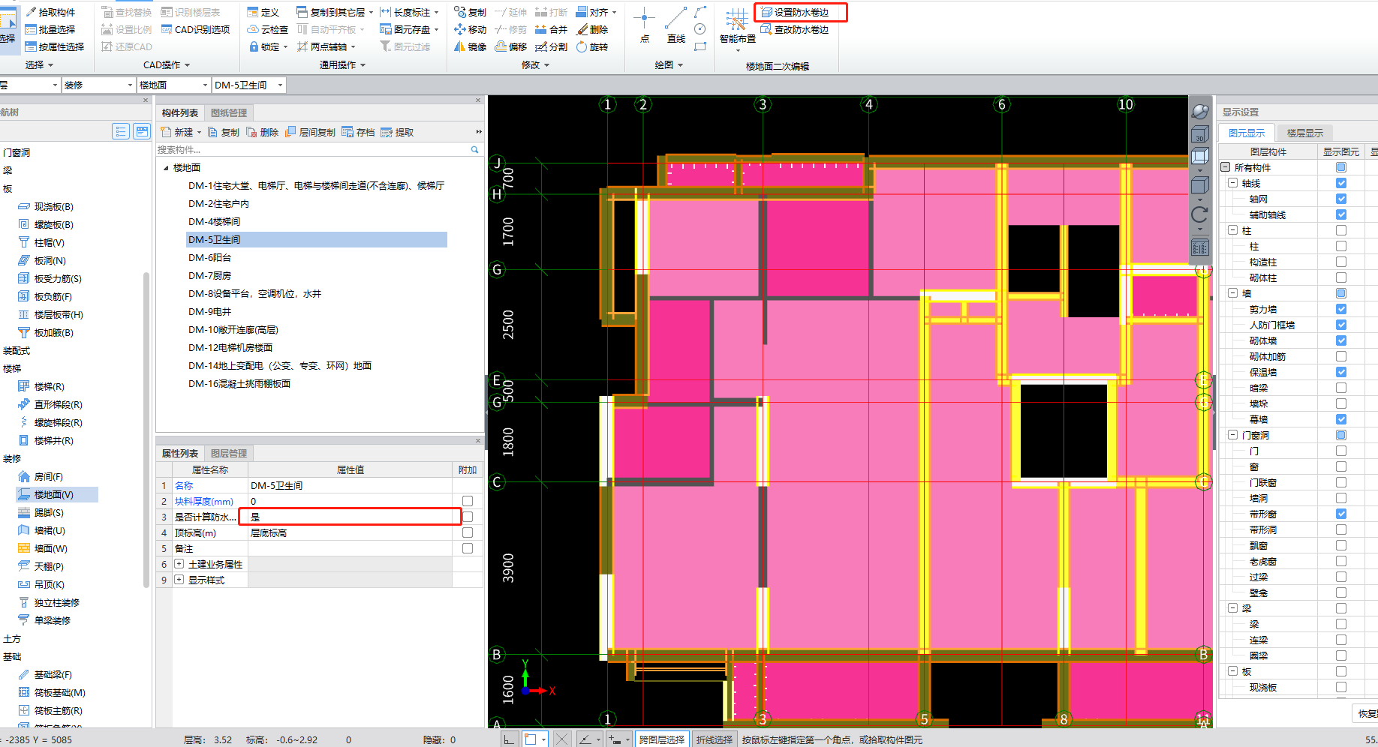Viewport: 1378px width, 747px height.
Task: Click the 批量选择 tool
Action: click(x=50, y=29)
